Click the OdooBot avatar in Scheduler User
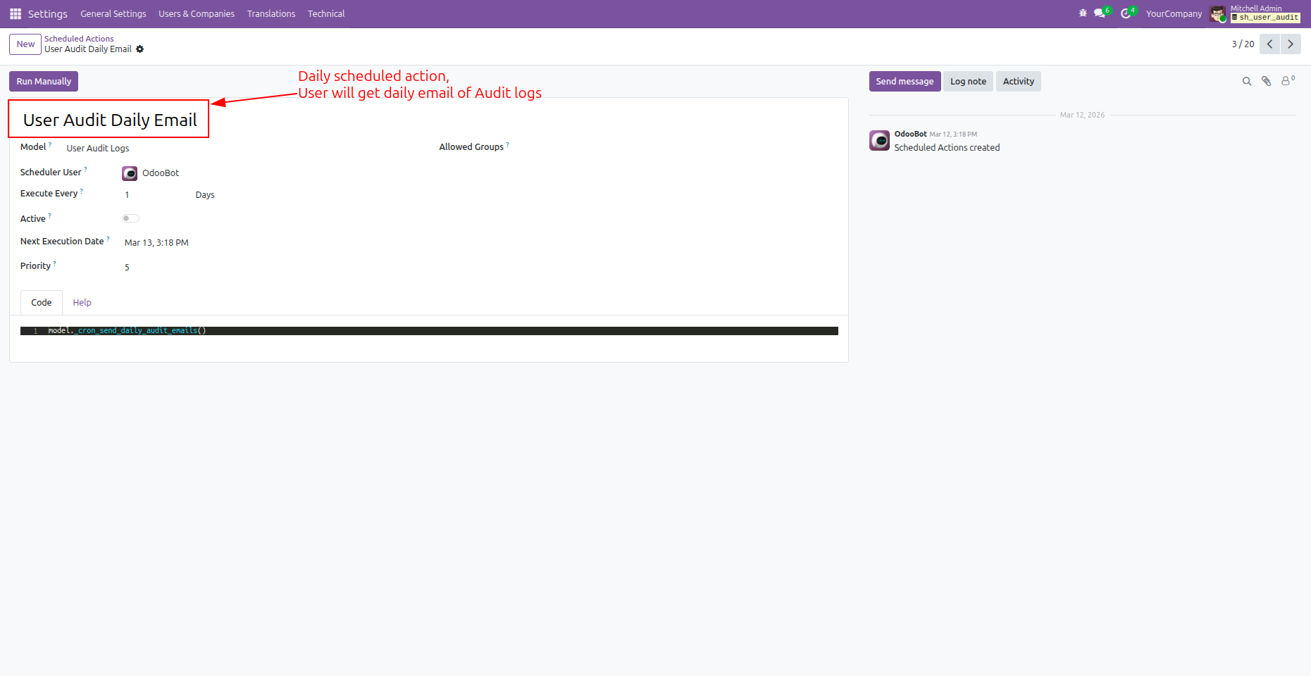The image size is (1311, 676). pyautogui.click(x=130, y=173)
